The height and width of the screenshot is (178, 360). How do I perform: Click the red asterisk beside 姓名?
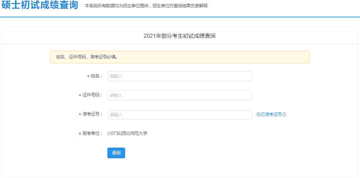pos(88,76)
